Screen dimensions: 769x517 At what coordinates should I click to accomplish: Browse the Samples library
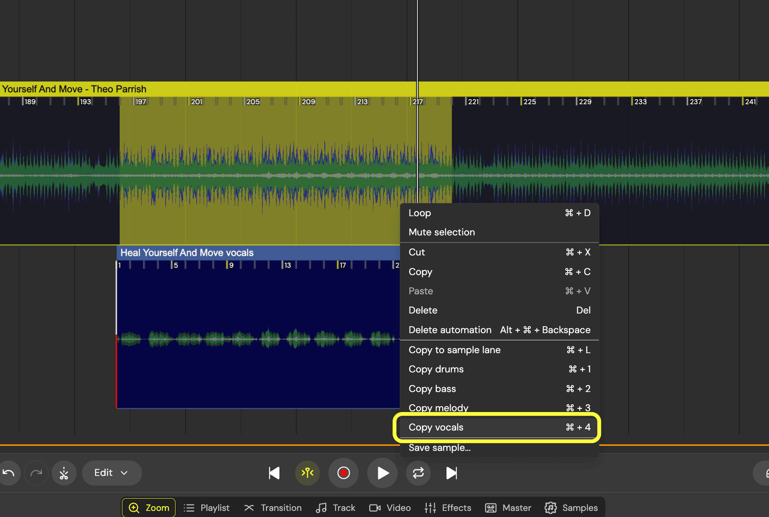[572, 508]
